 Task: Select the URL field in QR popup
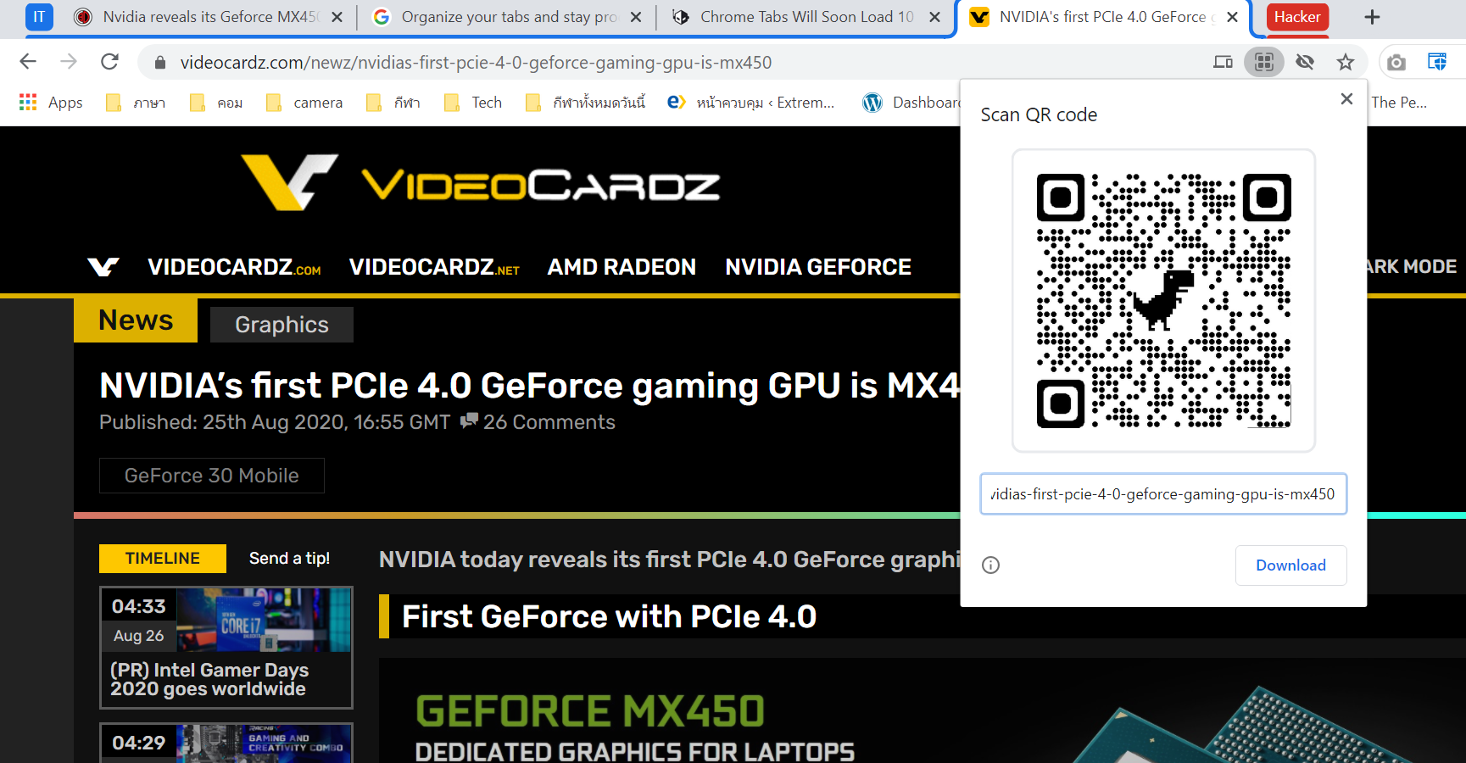(x=1163, y=494)
